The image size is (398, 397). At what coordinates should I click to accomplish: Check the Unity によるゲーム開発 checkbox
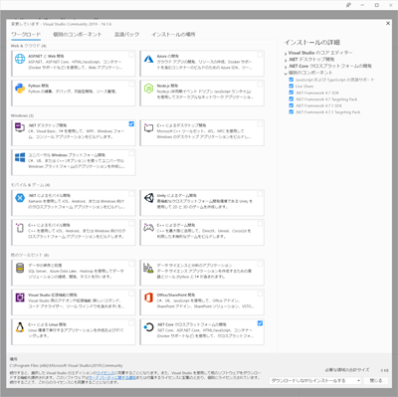click(x=260, y=194)
